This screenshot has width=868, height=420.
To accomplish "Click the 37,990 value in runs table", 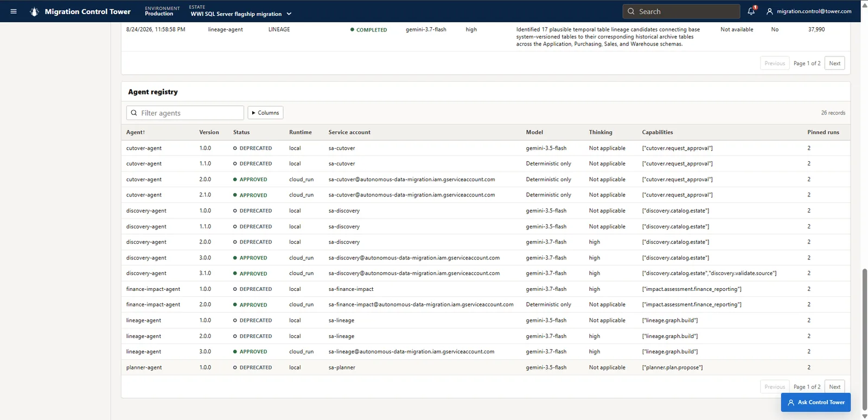I will [816, 29].
